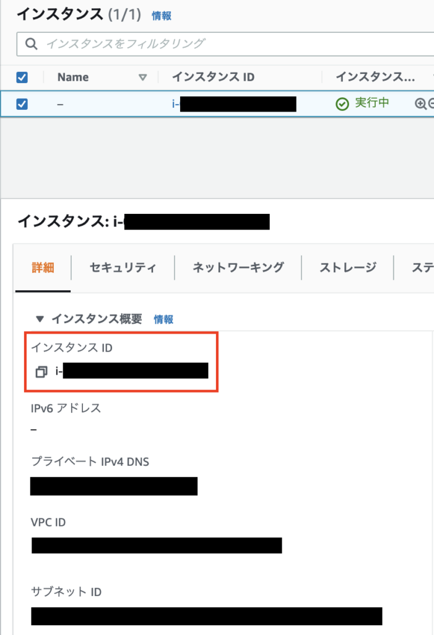Click the zoom-in magnifier icon beside status

pos(420,104)
